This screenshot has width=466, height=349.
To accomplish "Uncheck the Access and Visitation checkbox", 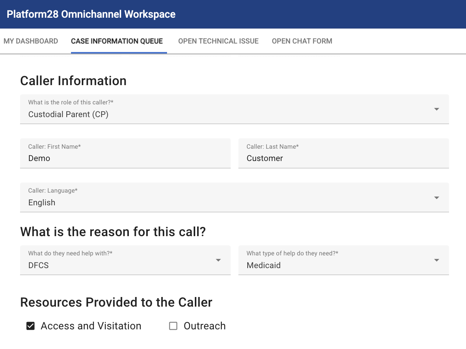I will 30,326.
